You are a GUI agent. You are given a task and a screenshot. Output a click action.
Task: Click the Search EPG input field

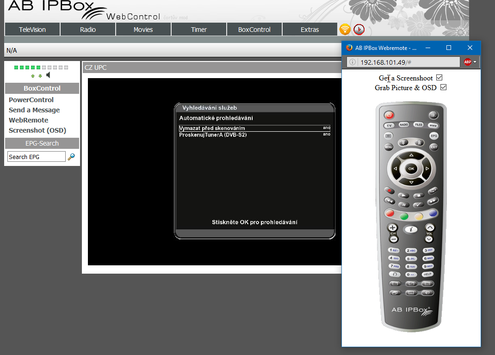(36, 157)
